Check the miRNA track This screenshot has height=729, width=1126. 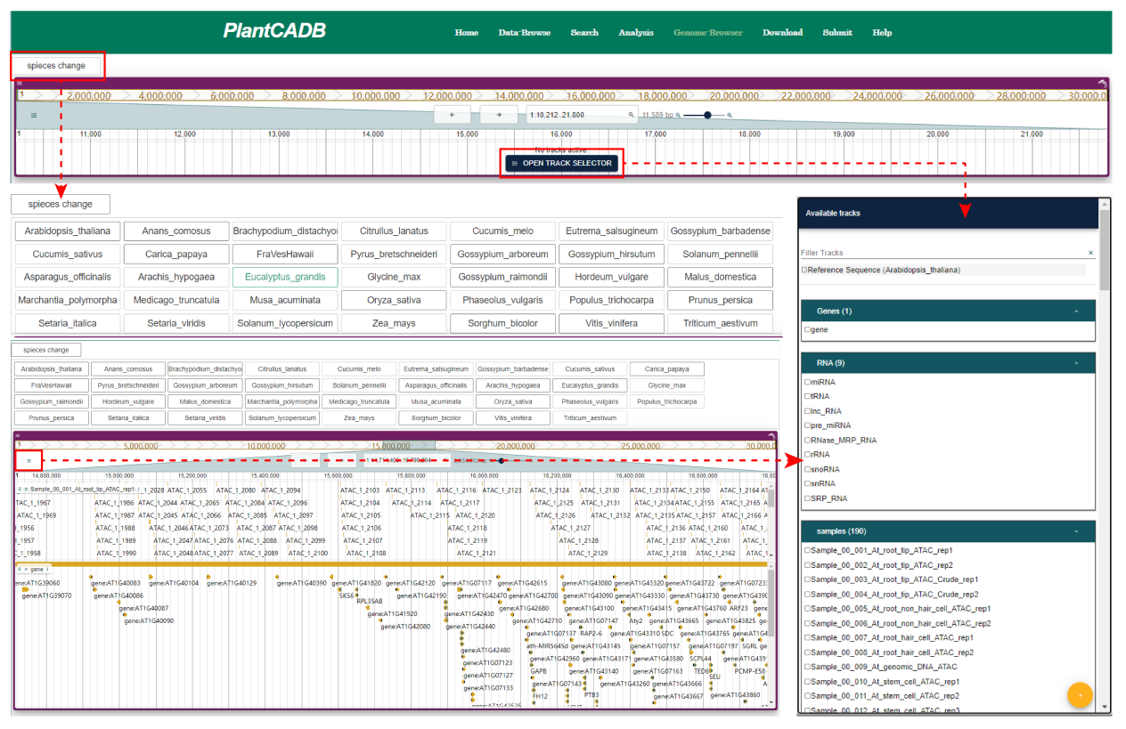pyautogui.click(x=807, y=383)
